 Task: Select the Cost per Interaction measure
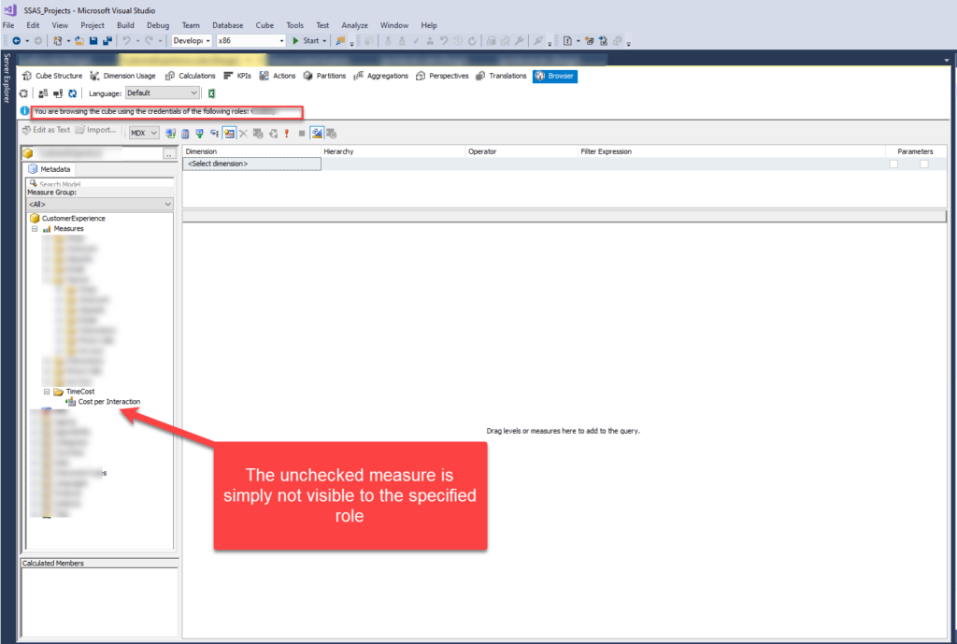pyautogui.click(x=109, y=402)
